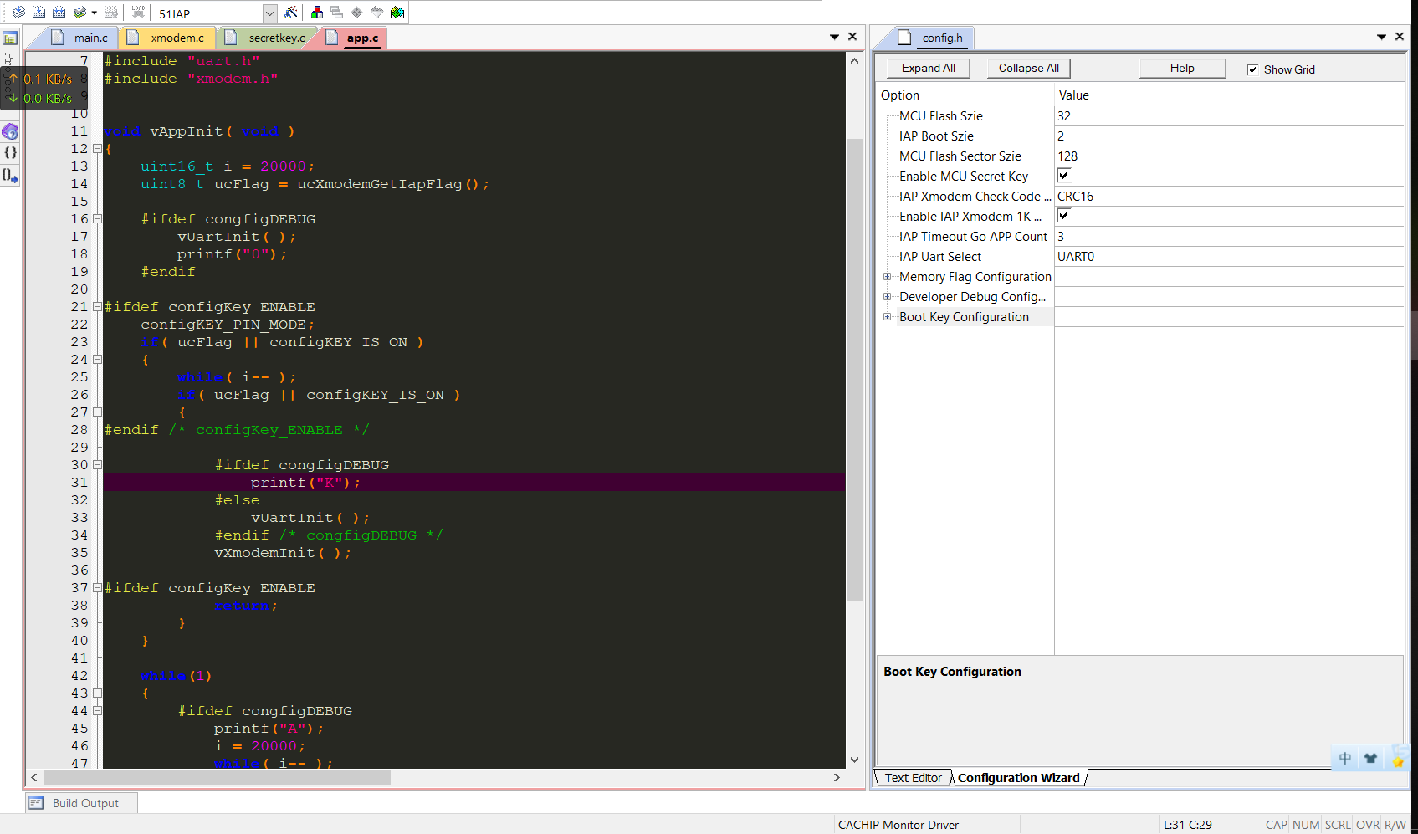Expand the Memory Flag Configuration node

point(888,277)
